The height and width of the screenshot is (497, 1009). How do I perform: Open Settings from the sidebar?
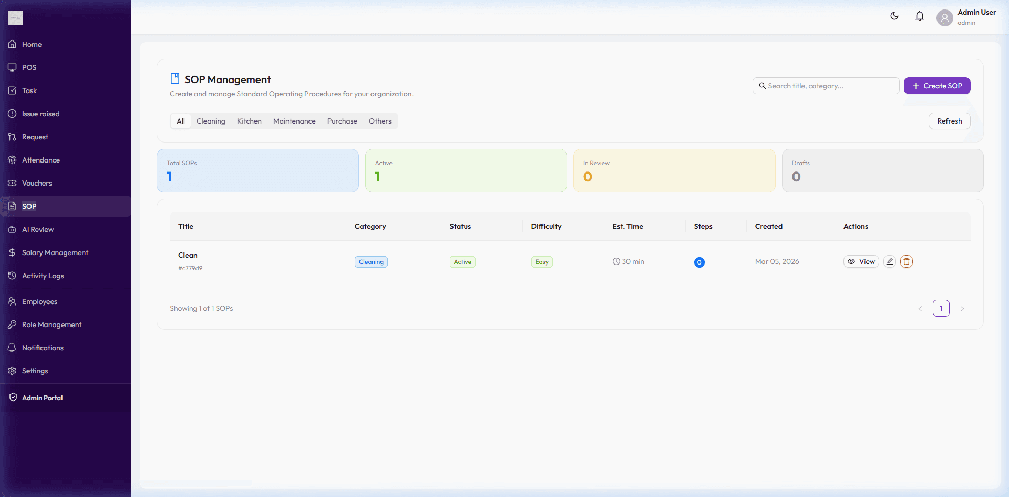coord(35,371)
